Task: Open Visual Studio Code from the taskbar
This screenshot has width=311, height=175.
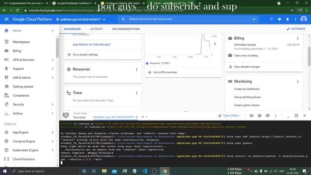Action: [144, 171]
